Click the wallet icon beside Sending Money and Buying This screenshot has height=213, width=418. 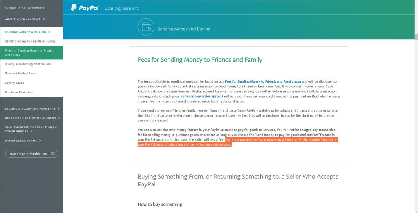click(146, 27)
